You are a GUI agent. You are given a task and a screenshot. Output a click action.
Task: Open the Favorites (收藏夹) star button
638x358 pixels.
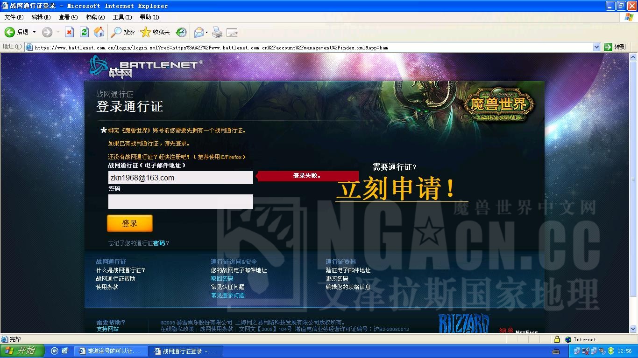click(155, 32)
